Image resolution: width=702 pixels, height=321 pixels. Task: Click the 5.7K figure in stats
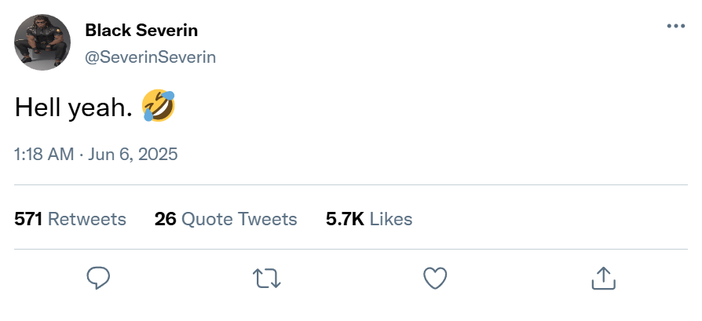pos(345,219)
